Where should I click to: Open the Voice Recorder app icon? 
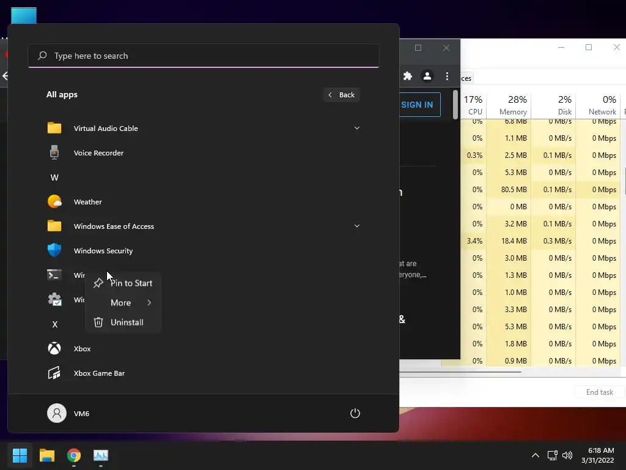pos(54,152)
